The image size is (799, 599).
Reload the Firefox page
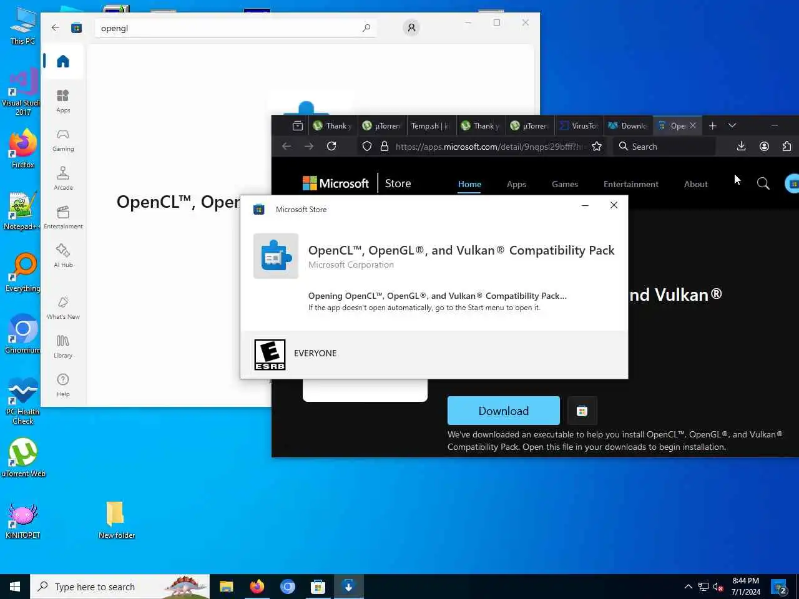click(x=331, y=146)
